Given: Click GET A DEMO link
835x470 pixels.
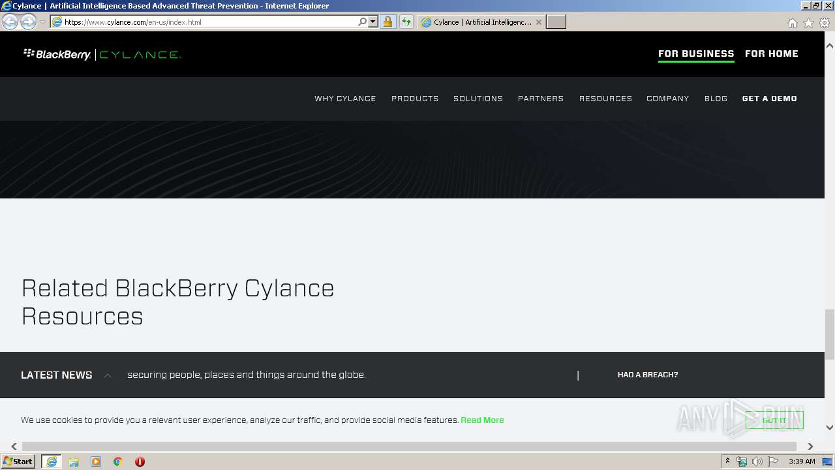Looking at the screenshot, I should [770, 99].
